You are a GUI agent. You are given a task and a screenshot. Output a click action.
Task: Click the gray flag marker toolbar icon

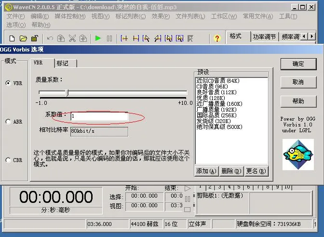[x=190, y=38]
